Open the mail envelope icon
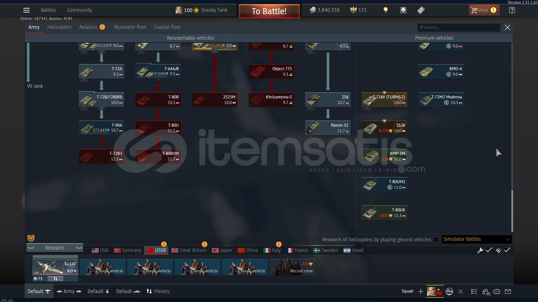 coord(508,292)
